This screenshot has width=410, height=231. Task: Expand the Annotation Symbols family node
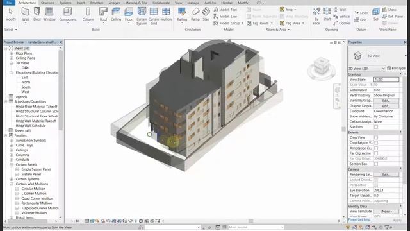(12, 141)
